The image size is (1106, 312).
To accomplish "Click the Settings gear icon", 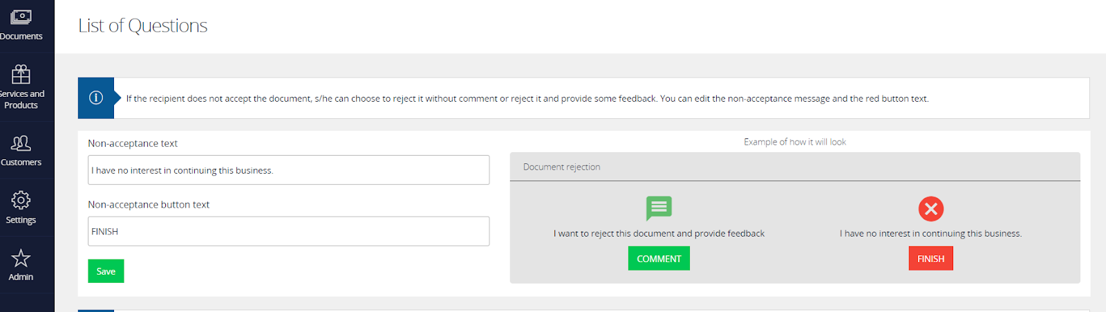I will pyautogui.click(x=21, y=201).
